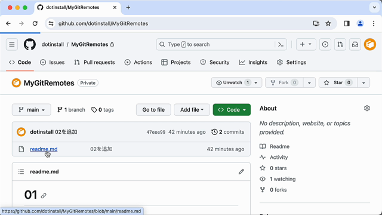Show the readme outline list icon
The width and height of the screenshot is (382, 215).
point(21,171)
